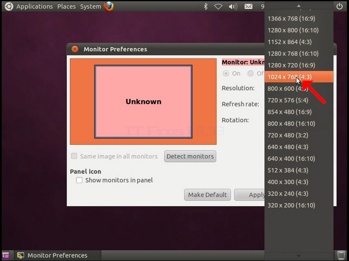Choose 720 x 480 (3:2) resolution
Screen dimensions: 349x261
[299, 135]
